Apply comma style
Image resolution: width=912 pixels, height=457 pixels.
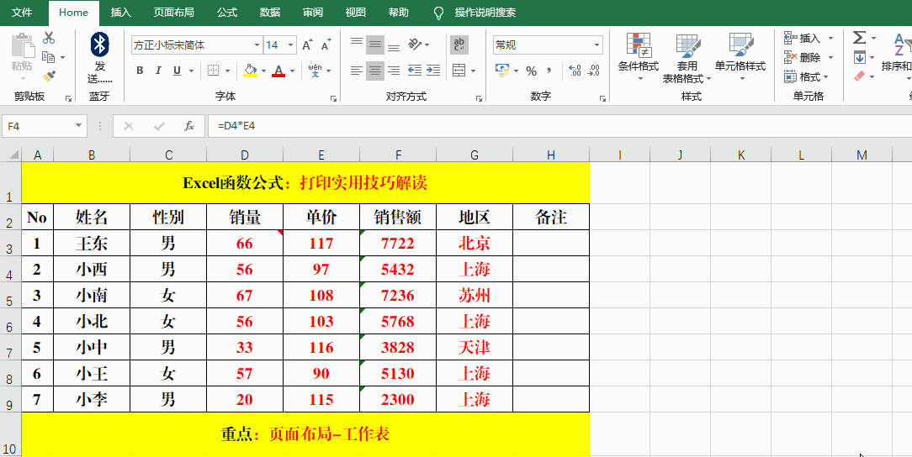tap(549, 71)
